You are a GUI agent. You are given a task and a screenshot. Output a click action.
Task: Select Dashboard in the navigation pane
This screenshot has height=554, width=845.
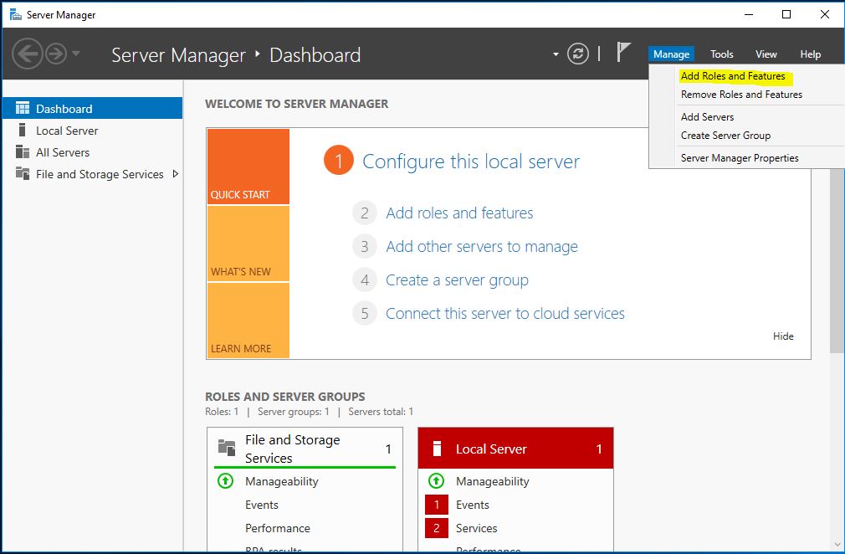pyautogui.click(x=92, y=108)
